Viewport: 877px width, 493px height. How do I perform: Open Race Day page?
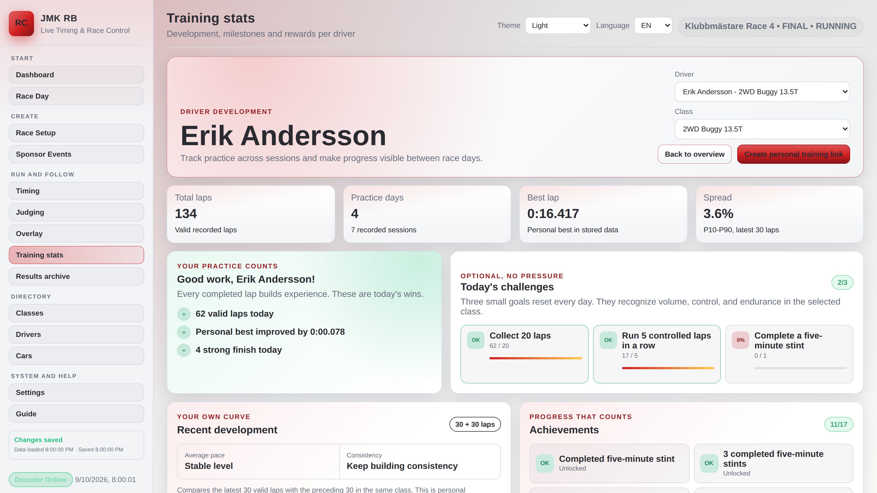click(x=76, y=96)
